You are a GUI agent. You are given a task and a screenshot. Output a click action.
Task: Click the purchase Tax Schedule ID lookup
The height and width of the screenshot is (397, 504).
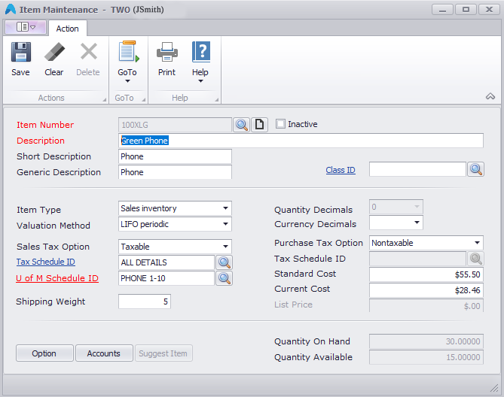(475, 259)
